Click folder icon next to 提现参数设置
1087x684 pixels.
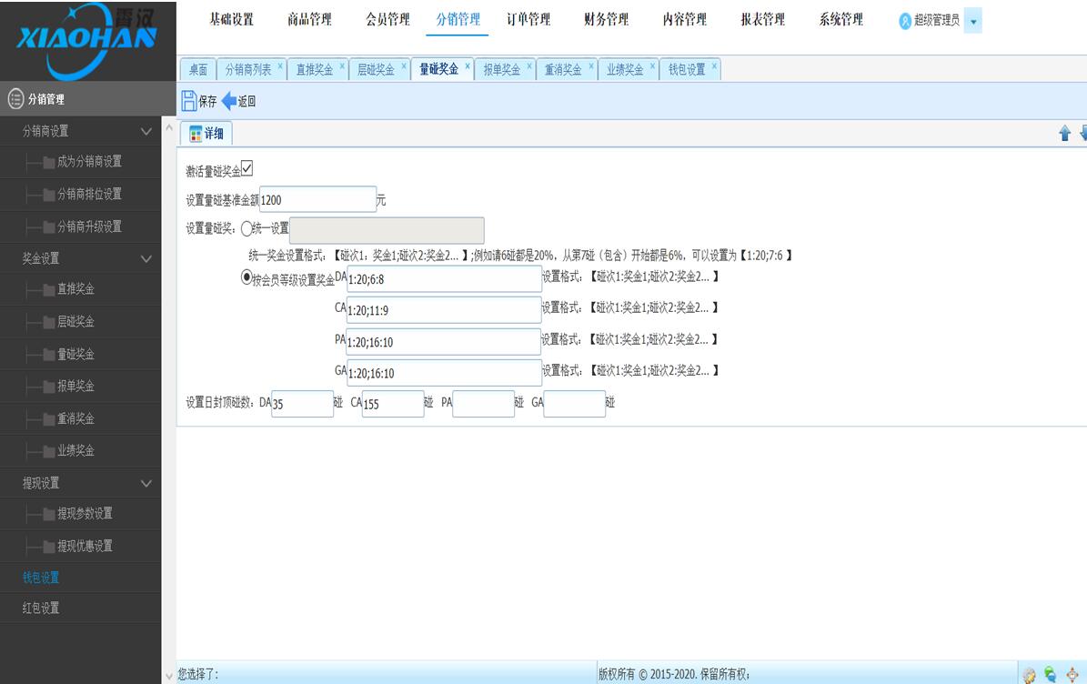(49, 514)
